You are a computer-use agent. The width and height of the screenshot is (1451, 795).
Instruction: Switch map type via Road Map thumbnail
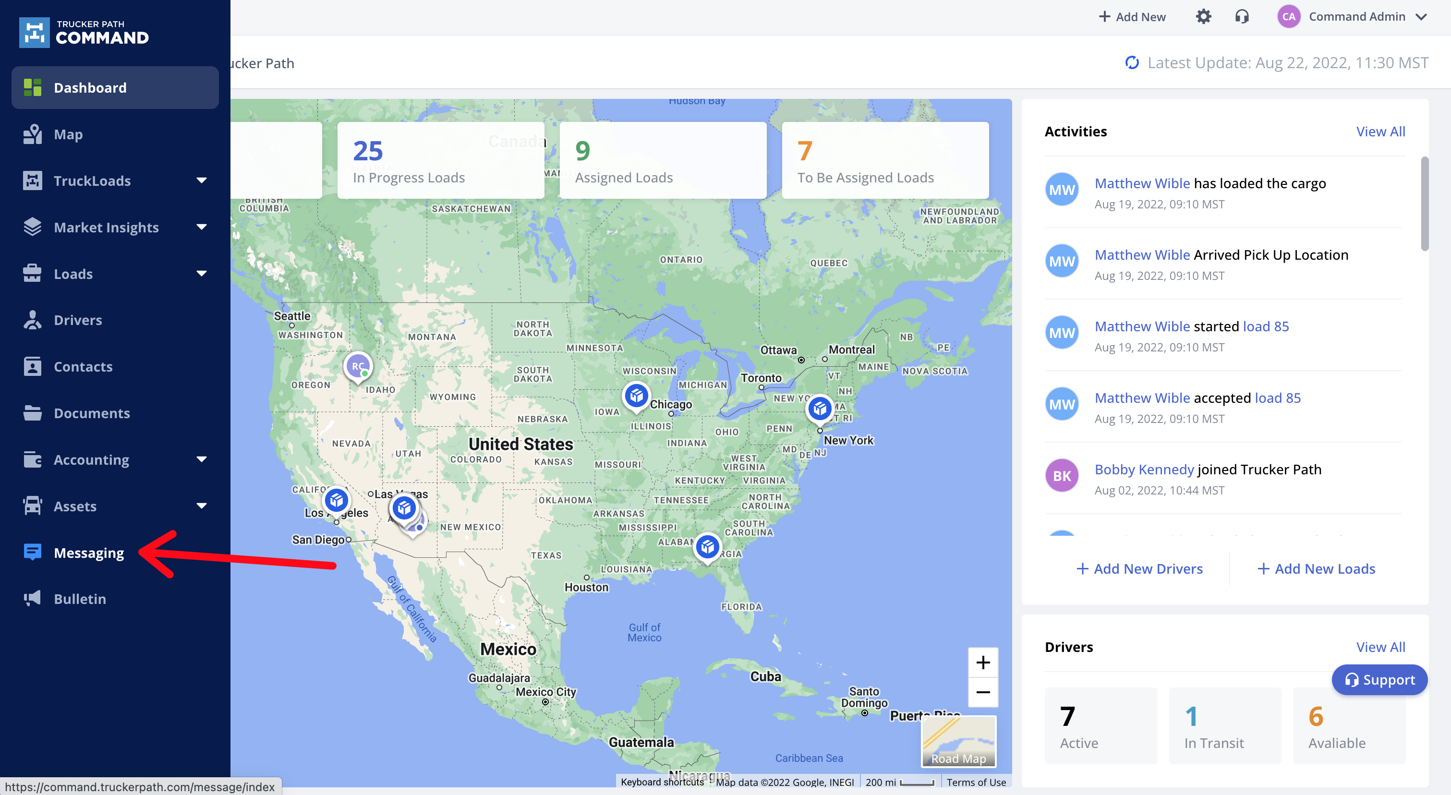[x=959, y=742]
